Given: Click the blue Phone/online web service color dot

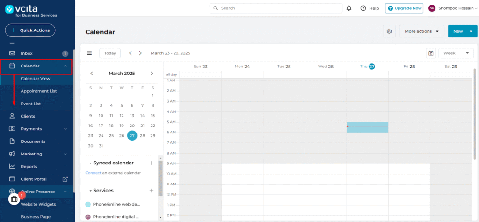Looking at the screenshot, I should (x=88, y=205).
